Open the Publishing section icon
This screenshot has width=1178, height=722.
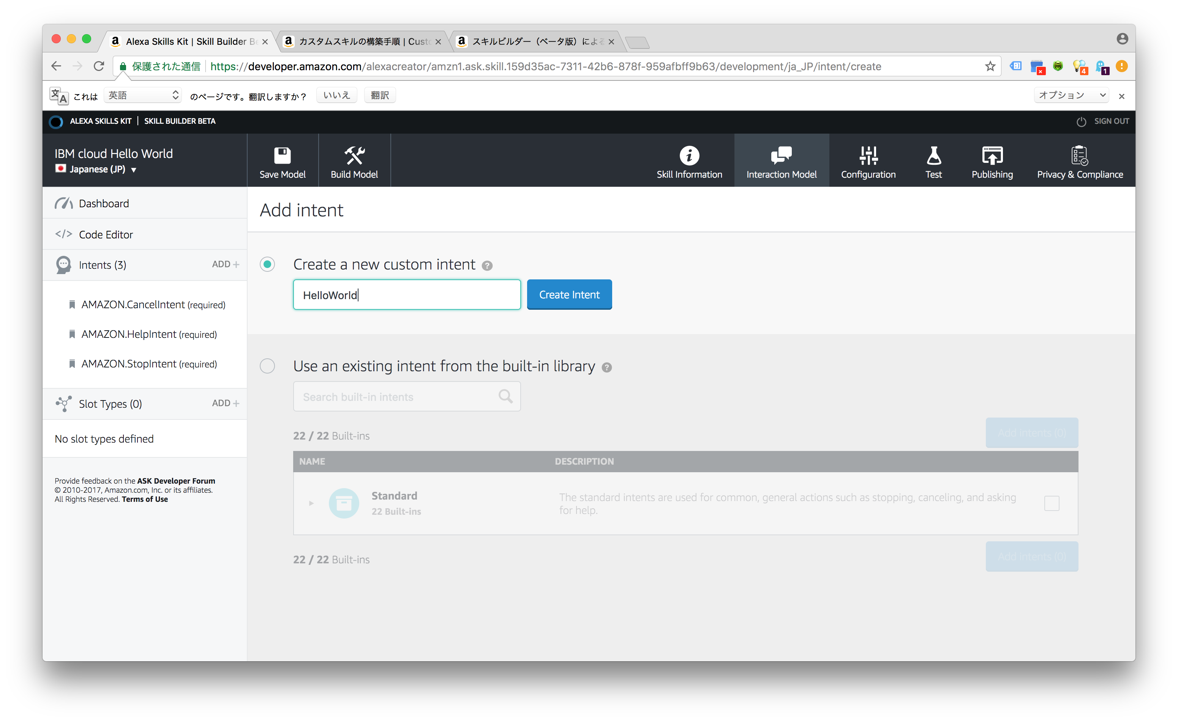point(992,155)
